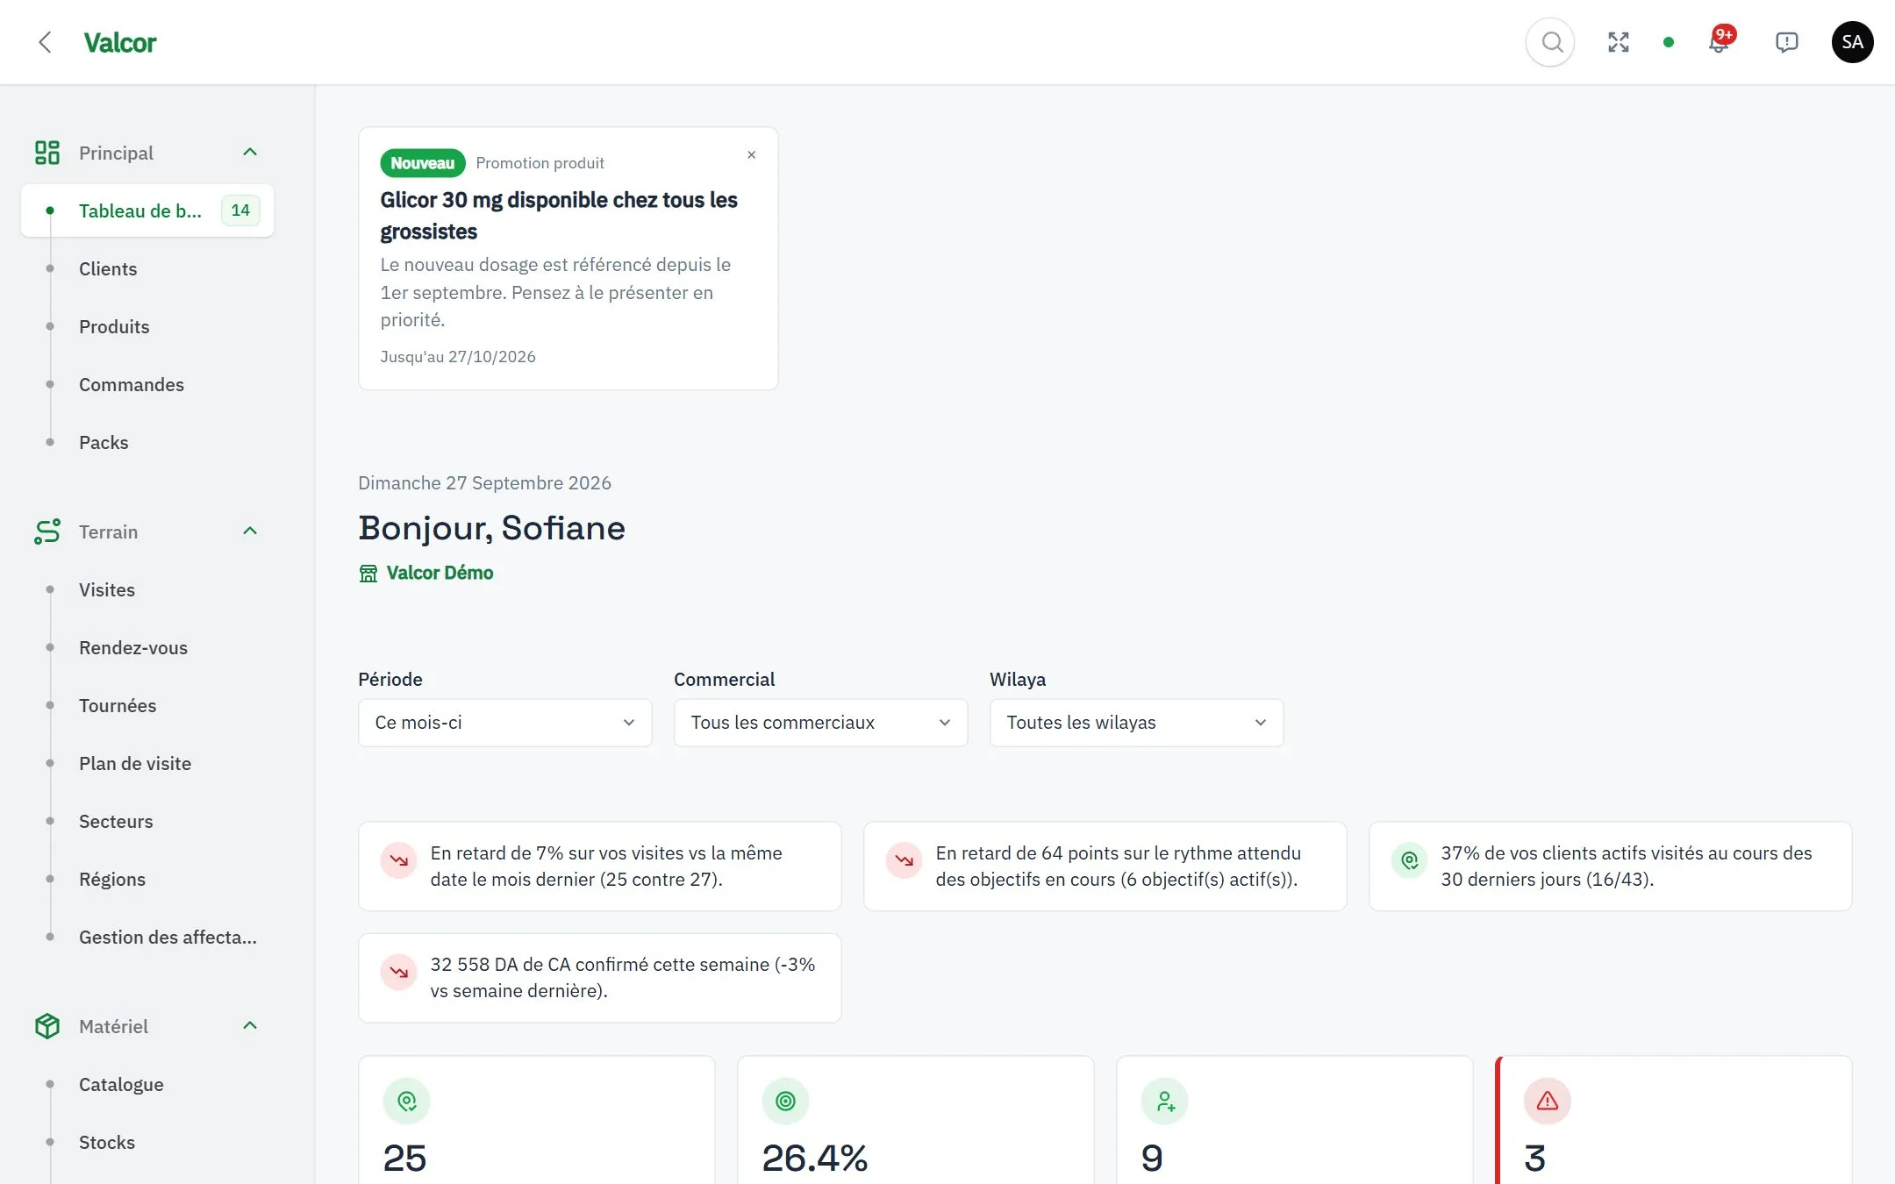Open the Période dropdown showing Ce mois-ci

[505, 723]
